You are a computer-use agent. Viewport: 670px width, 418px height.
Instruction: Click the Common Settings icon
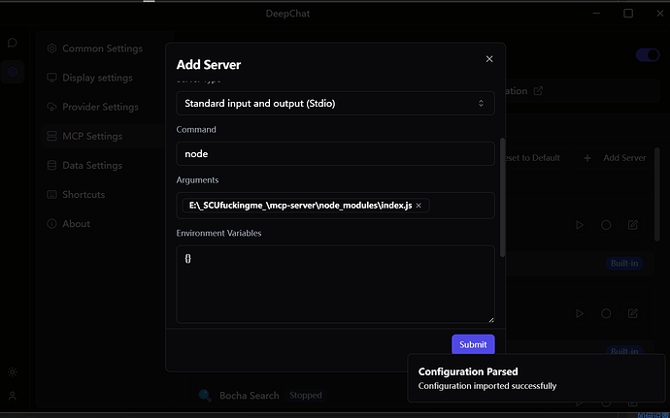(x=51, y=48)
